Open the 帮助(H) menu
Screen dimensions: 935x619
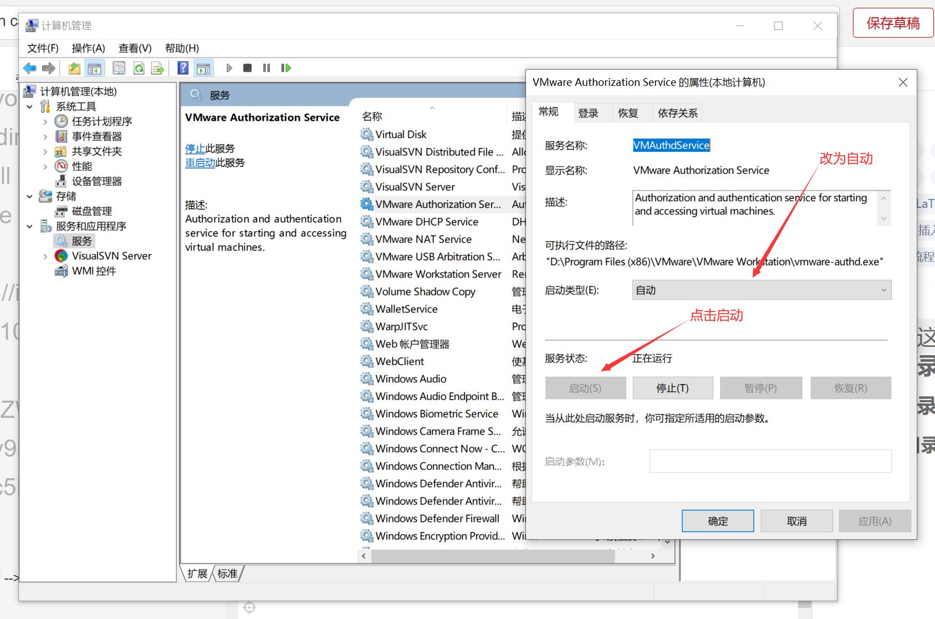[182, 48]
